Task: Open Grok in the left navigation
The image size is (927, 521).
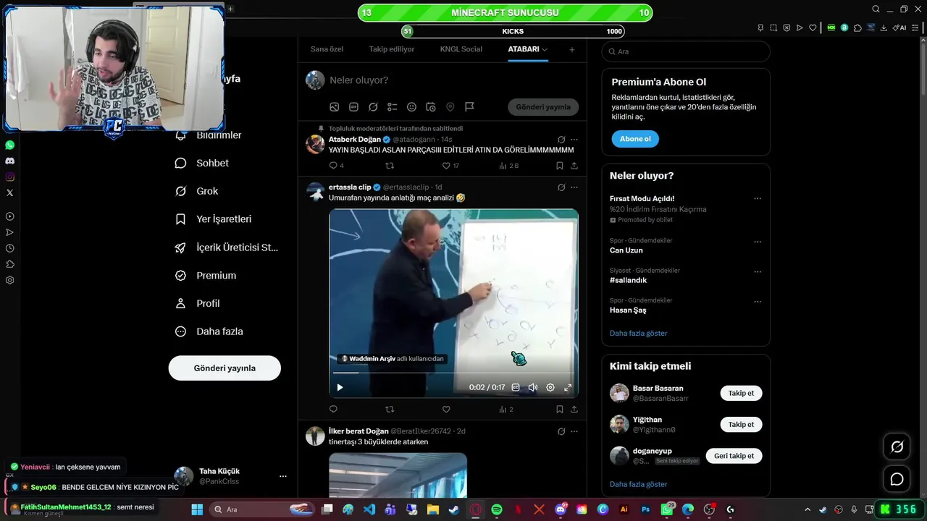Action: coord(197,191)
